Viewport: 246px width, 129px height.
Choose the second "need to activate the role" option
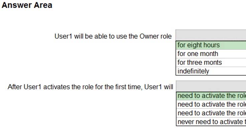pos(211,105)
